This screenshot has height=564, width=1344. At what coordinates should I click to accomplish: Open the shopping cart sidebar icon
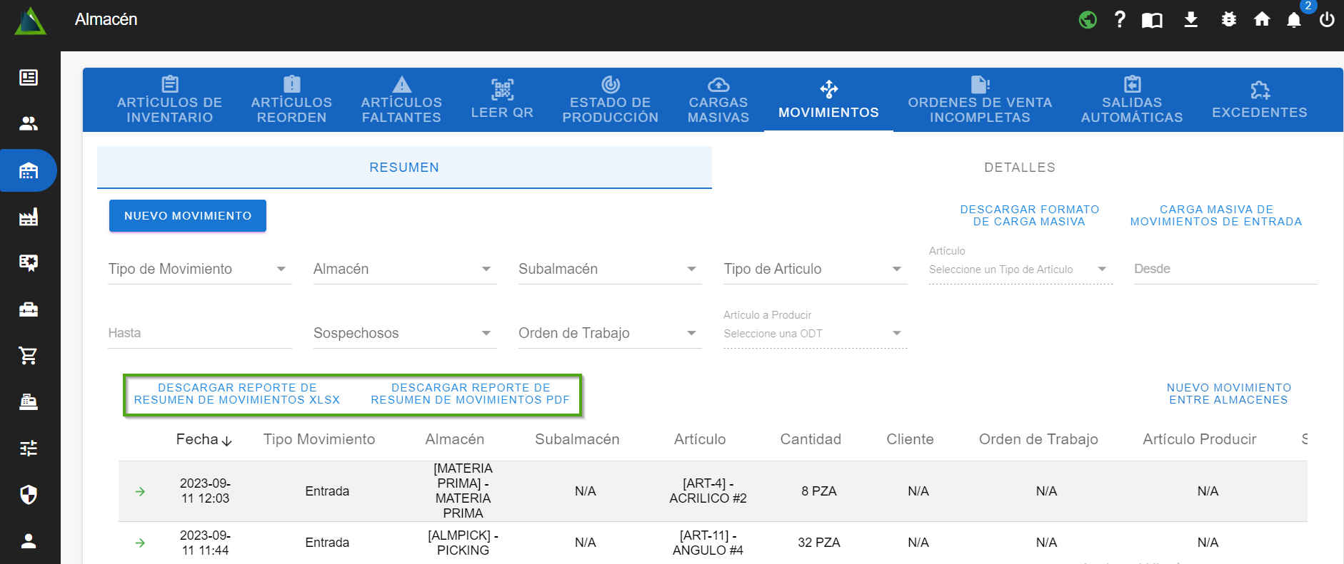tap(29, 355)
